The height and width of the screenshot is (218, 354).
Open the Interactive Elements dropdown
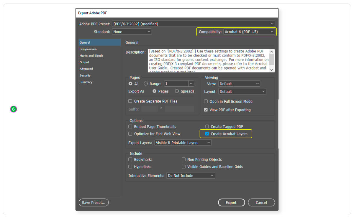coord(191,176)
